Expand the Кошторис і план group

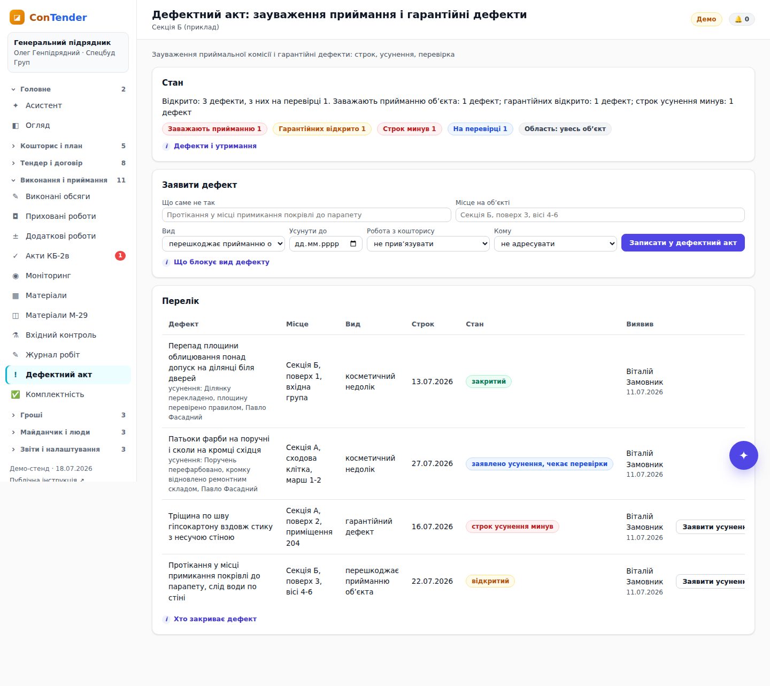pyautogui.click(x=68, y=146)
